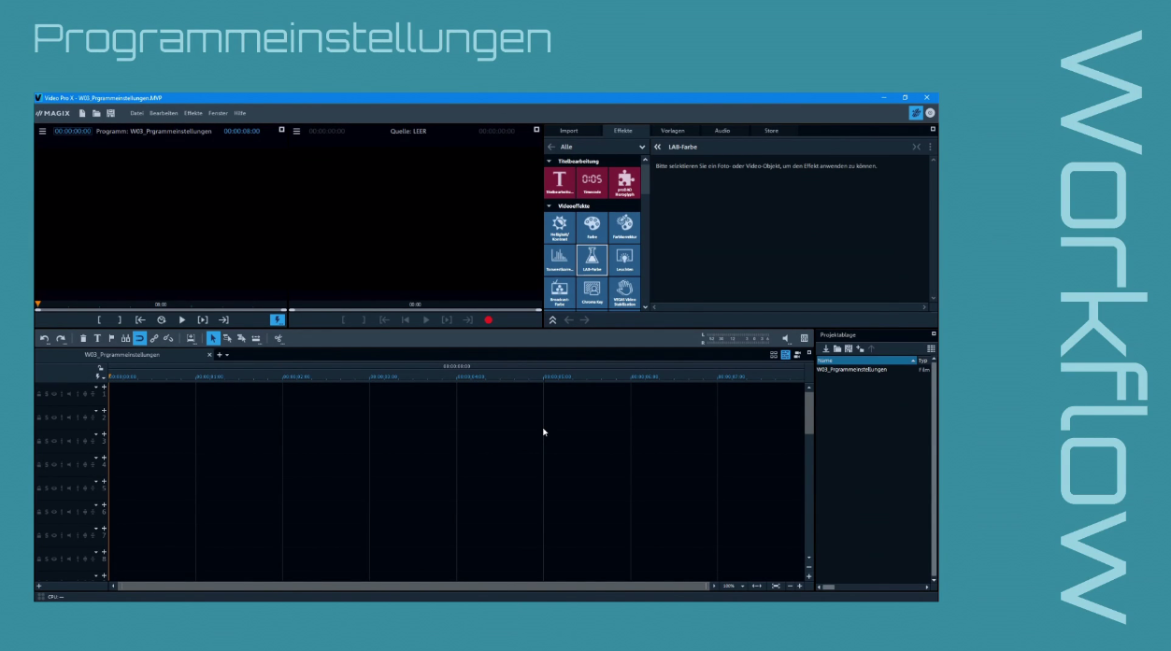The width and height of the screenshot is (1171, 651).
Task: Collapse the Titelbearbeitung section
Action: coord(549,162)
